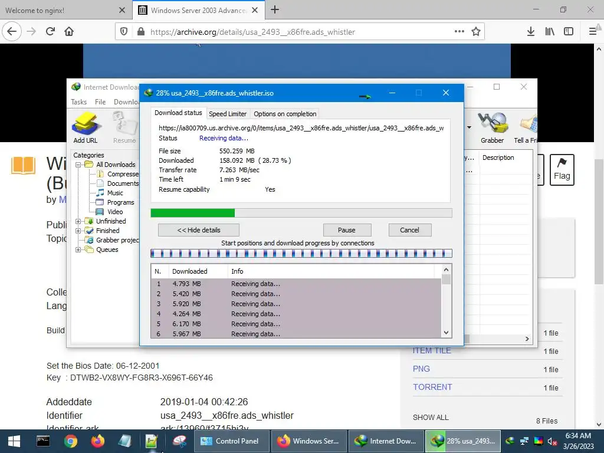
Task: Expand the Finished tree node
Action: point(78,231)
